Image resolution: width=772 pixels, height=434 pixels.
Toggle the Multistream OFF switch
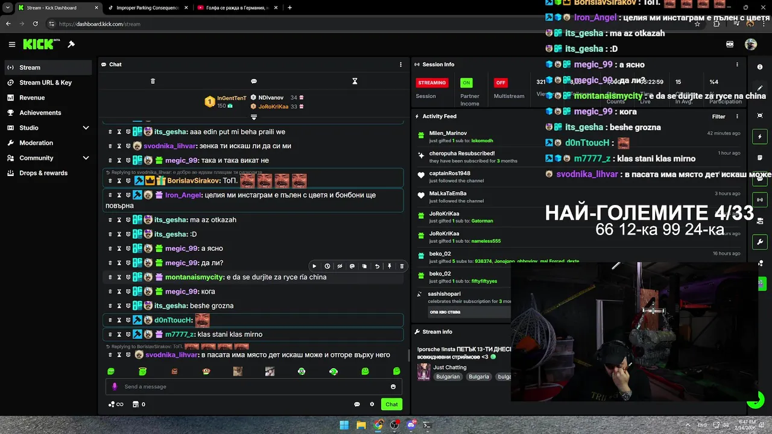coord(500,83)
